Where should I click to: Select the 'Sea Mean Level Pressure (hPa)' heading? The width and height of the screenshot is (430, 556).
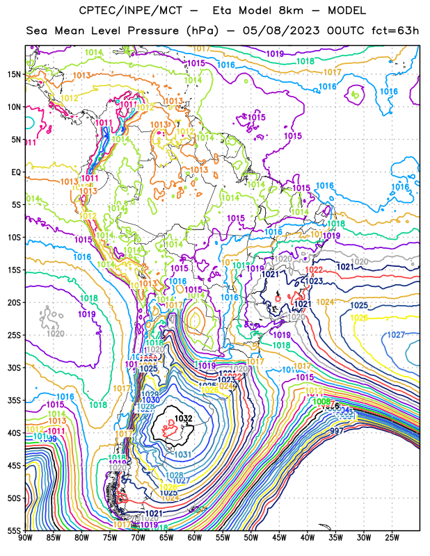coord(122,31)
